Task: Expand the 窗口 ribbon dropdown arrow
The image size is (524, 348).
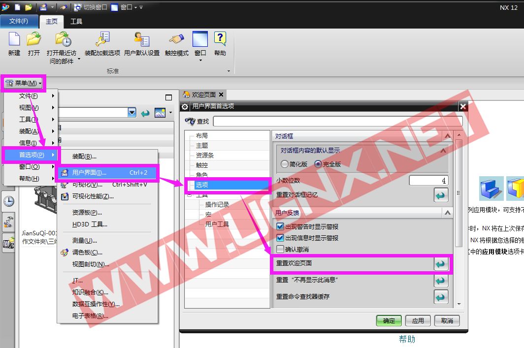Action: (200, 61)
